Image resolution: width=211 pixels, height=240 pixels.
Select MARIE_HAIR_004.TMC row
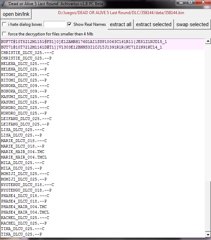coord(102,152)
